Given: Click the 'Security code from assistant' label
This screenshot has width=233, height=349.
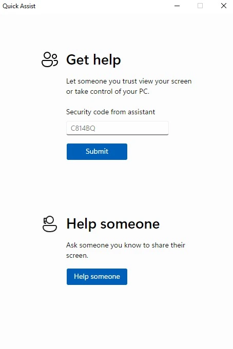Looking at the screenshot, I should (x=110, y=112).
